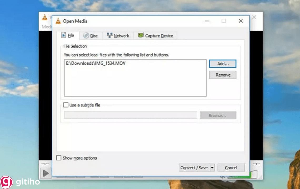Image resolution: width=300 pixels, height=189 pixels.
Task: Open the Media menu
Action: (x=46, y=26)
